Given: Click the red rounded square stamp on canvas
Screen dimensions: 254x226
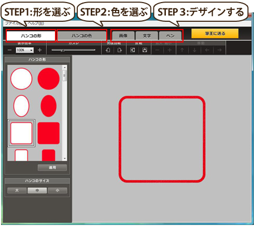Looking at the screenshot, I should [x=162, y=139].
